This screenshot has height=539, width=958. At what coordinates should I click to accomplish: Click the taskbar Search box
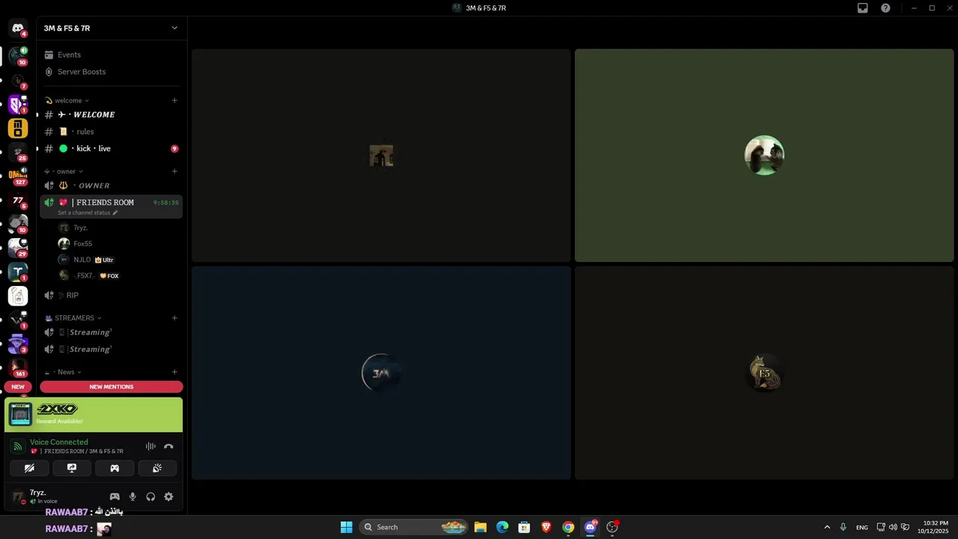[414, 527]
